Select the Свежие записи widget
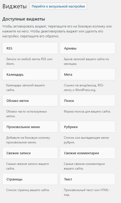This screenshot has width=121, height=203. [30, 153]
